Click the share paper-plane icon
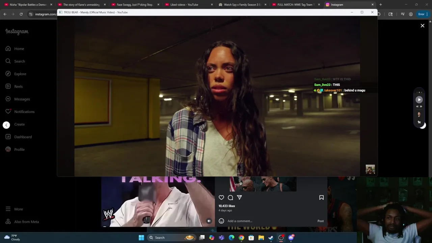432x243 pixels. pos(239,197)
